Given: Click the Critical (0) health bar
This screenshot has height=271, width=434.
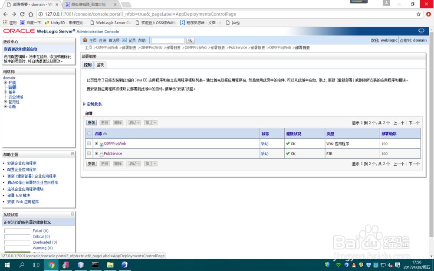Looking at the screenshot, I should point(17,236).
